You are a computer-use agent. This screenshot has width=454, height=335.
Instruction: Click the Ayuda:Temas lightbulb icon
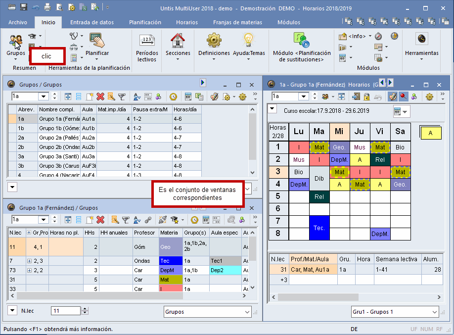249,41
